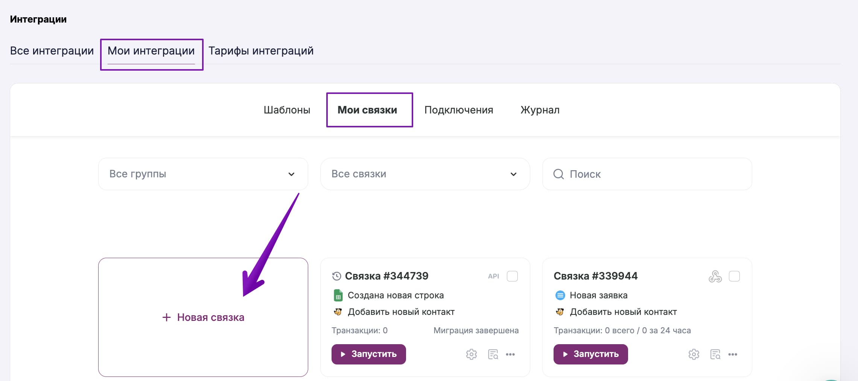This screenshot has height=381, width=858.
Task: Click the plus icon for new link
Action: pyautogui.click(x=166, y=317)
